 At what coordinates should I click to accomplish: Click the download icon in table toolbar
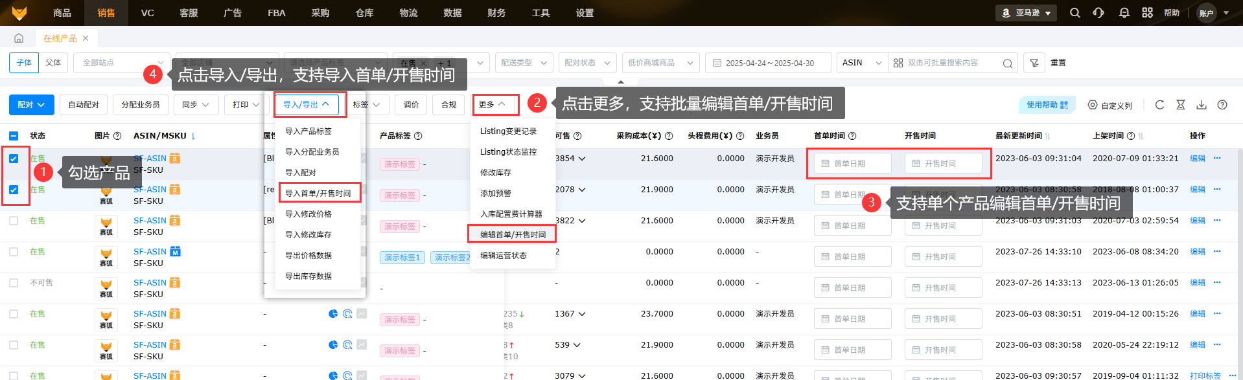pyautogui.click(x=1202, y=105)
